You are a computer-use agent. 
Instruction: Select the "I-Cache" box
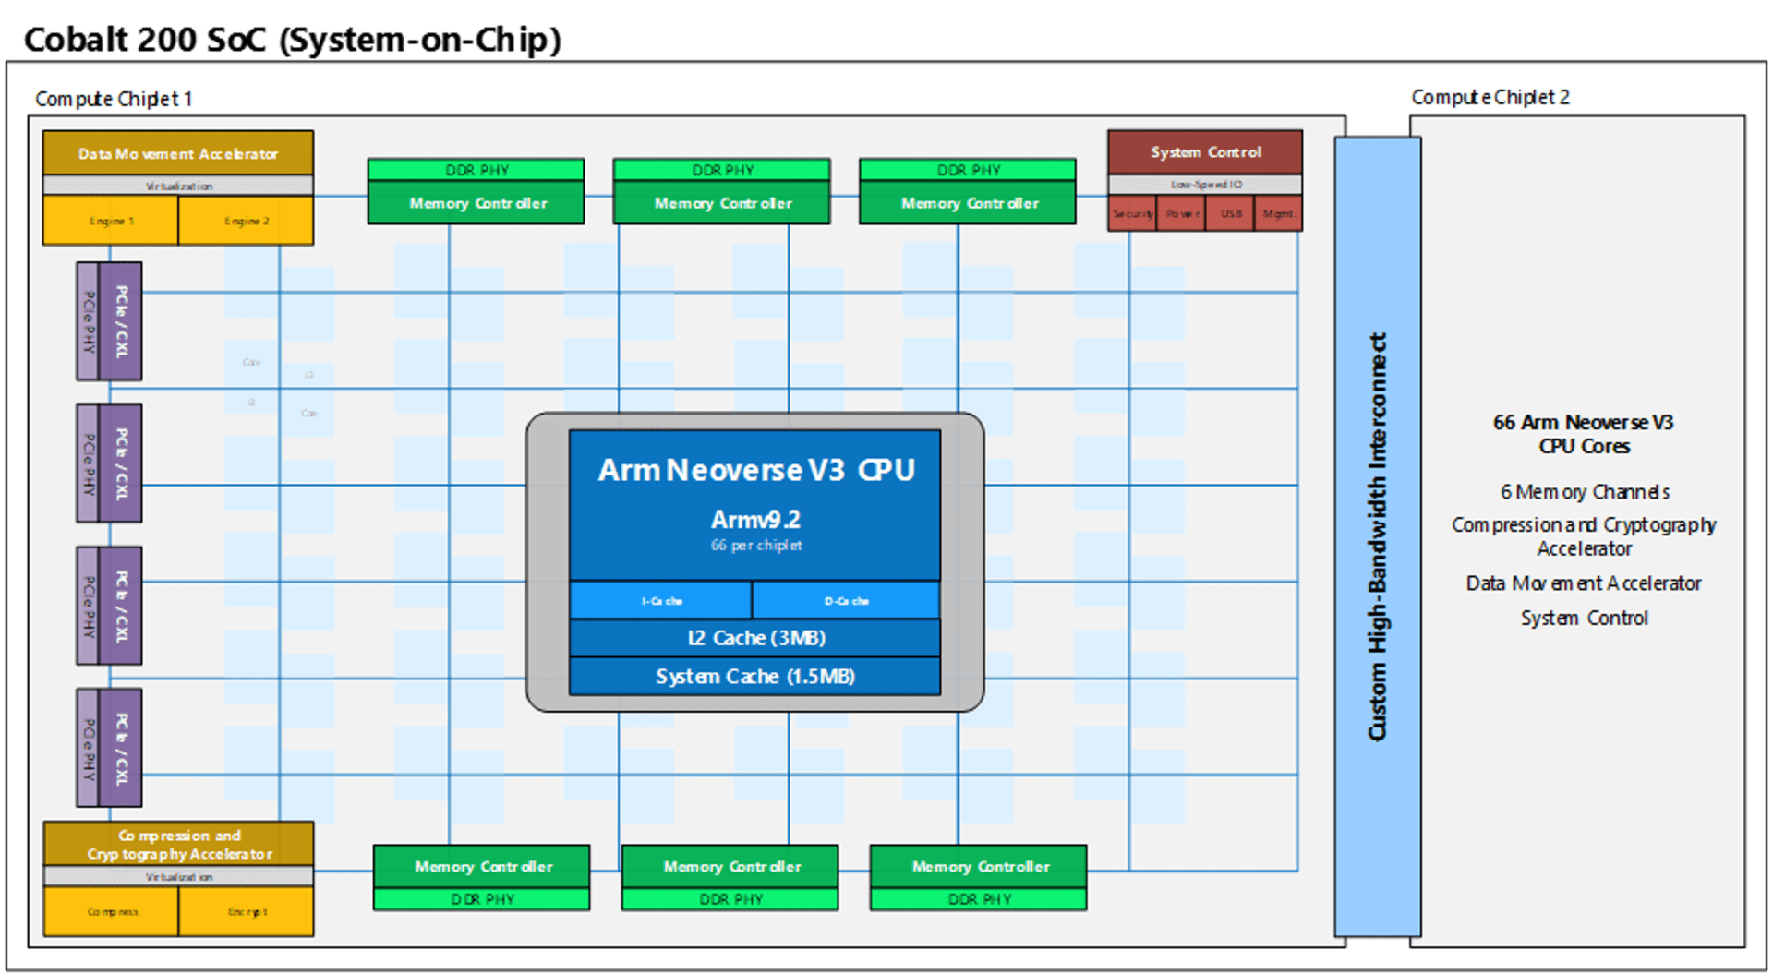[661, 600]
